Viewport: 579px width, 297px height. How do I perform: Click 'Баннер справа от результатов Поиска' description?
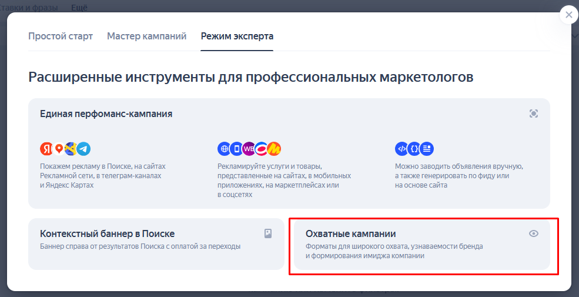(140, 246)
